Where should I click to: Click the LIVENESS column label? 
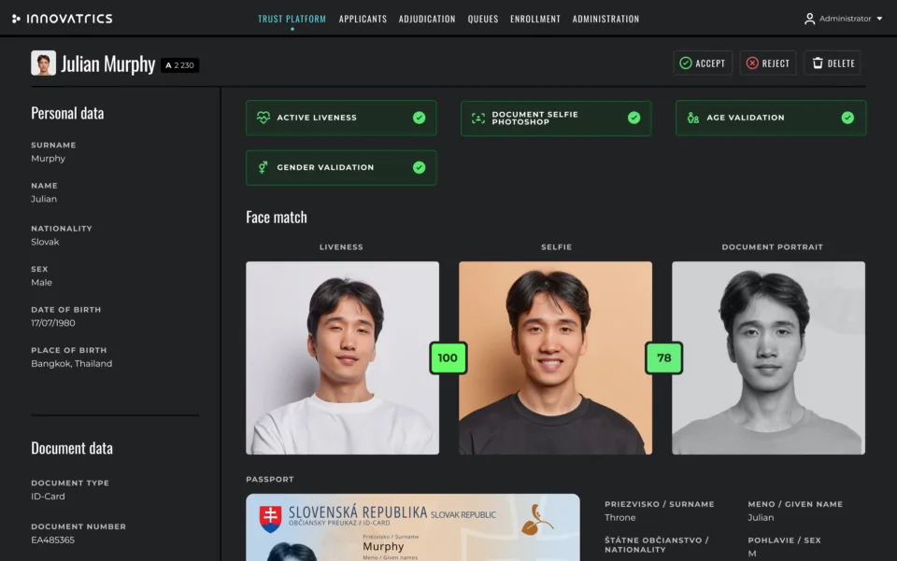click(341, 247)
